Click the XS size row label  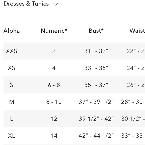(12, 68)
